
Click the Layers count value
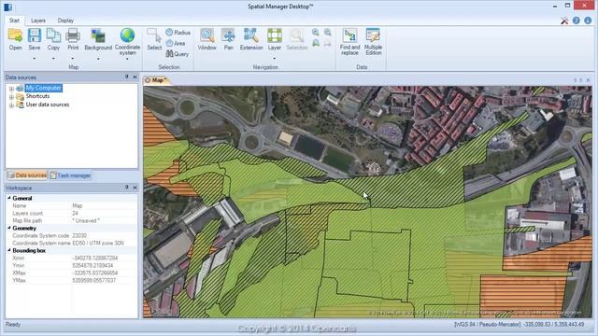[x=75, y=214]
